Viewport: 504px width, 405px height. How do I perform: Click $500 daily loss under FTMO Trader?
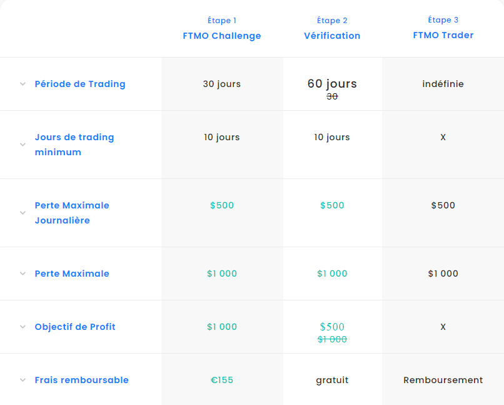443,205
